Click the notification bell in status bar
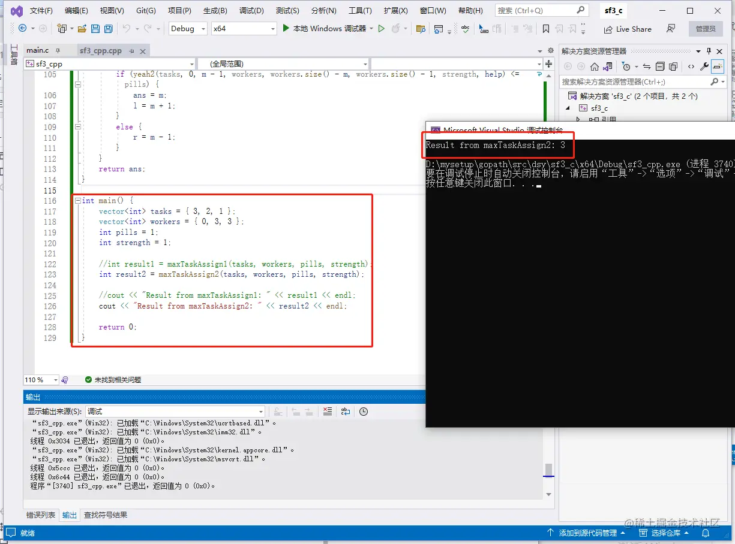 tap(706, 533)
